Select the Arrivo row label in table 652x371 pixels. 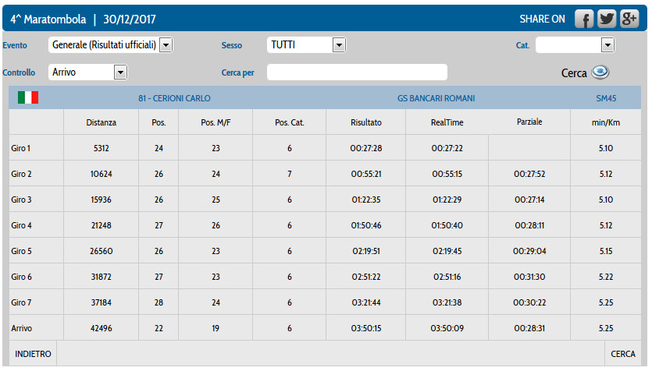click(x=23, y=328)
